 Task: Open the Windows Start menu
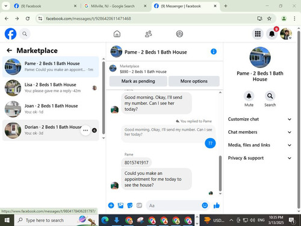pyautogui.click(x=7, y=221)
